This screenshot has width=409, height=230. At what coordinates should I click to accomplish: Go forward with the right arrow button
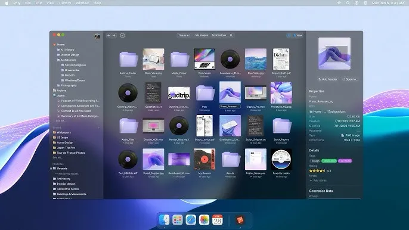click(114, 35)
